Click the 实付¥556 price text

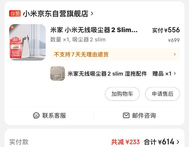point(166,30)
